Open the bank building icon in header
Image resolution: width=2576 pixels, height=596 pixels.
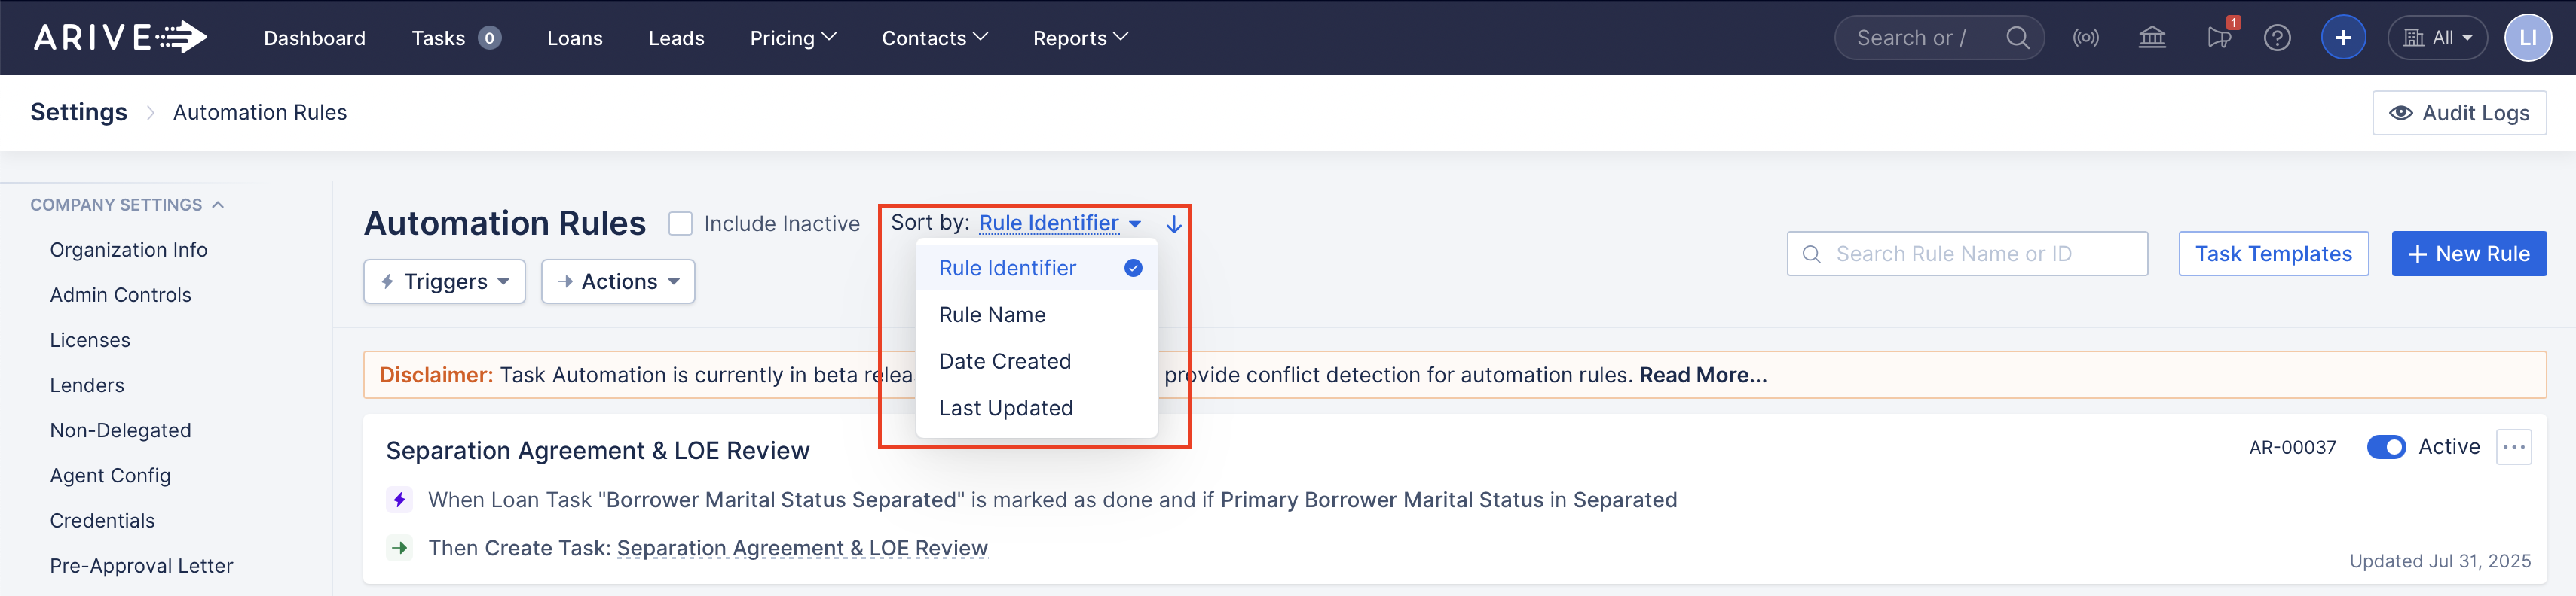(2151, 38)
